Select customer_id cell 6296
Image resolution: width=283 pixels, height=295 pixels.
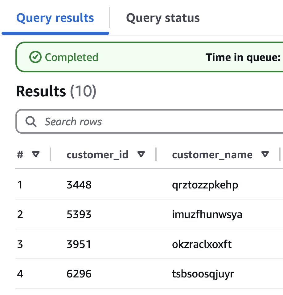point(79,274)
